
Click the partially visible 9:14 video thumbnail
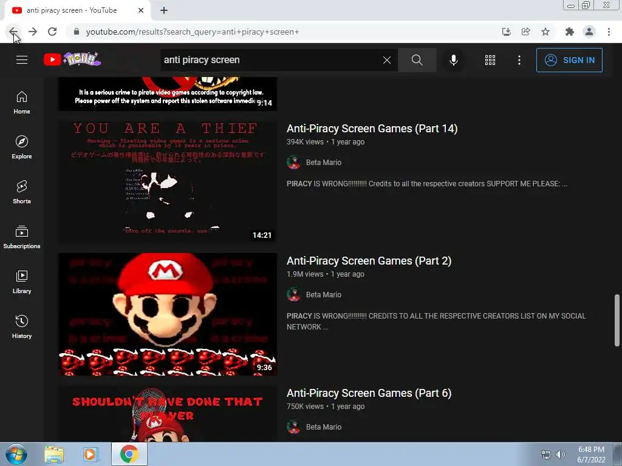point(168,93)
